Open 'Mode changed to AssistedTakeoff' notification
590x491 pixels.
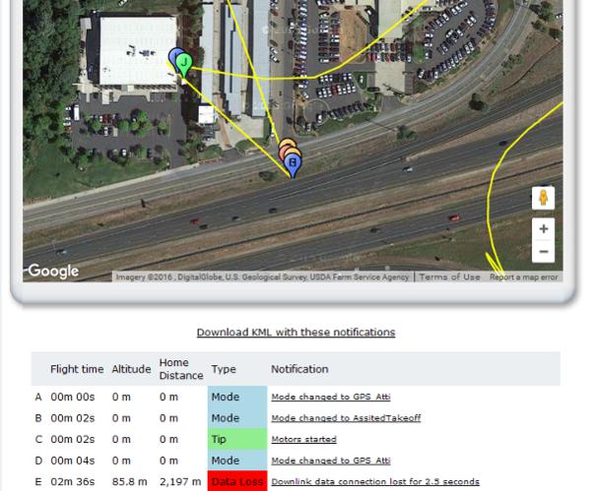[346, 418]
